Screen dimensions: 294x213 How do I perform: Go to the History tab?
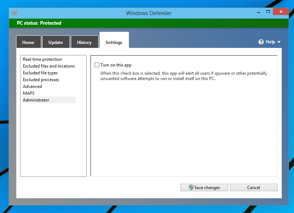click(84, 42)
